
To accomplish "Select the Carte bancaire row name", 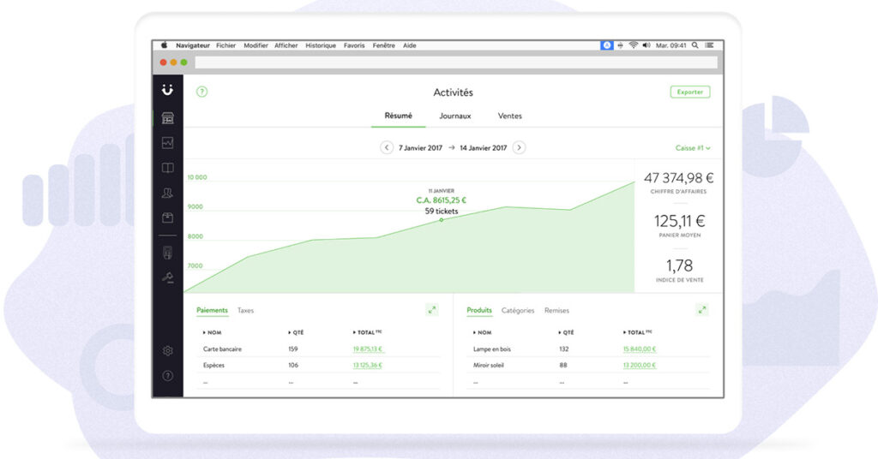I will click(222, 349).
